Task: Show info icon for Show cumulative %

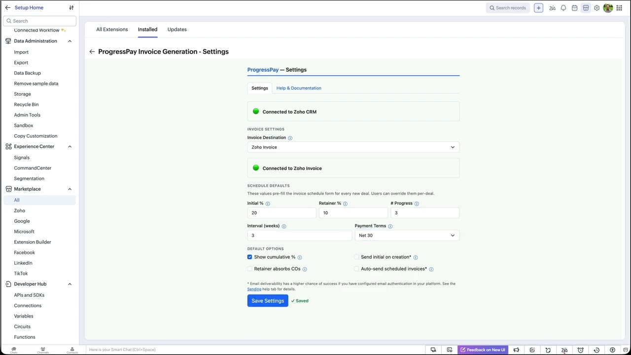Action: tap(299, 257)
